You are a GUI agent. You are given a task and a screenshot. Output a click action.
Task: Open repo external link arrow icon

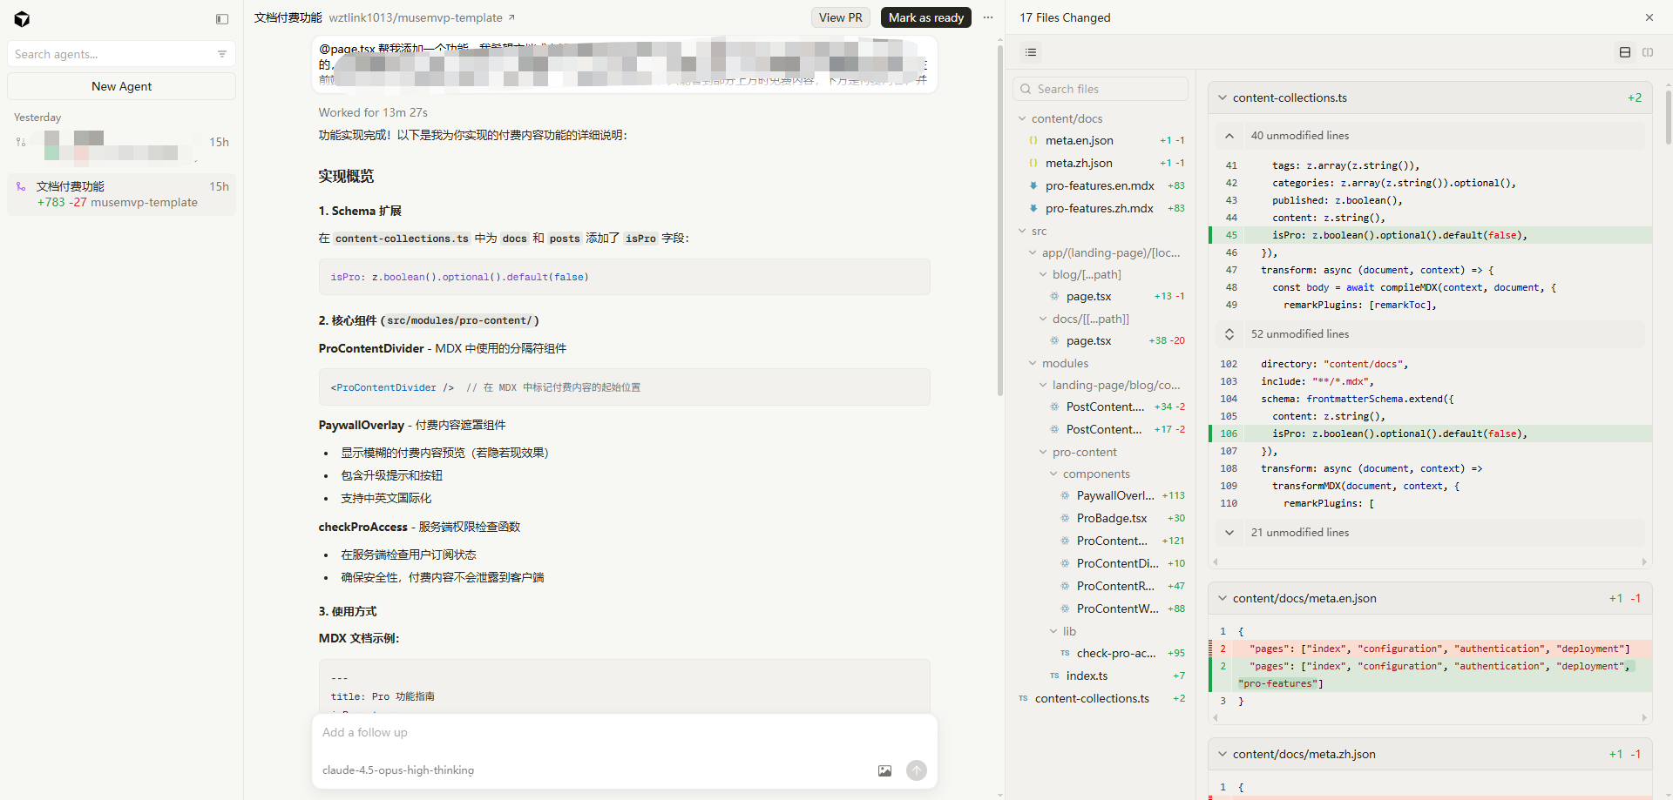[x=511, y=17]
